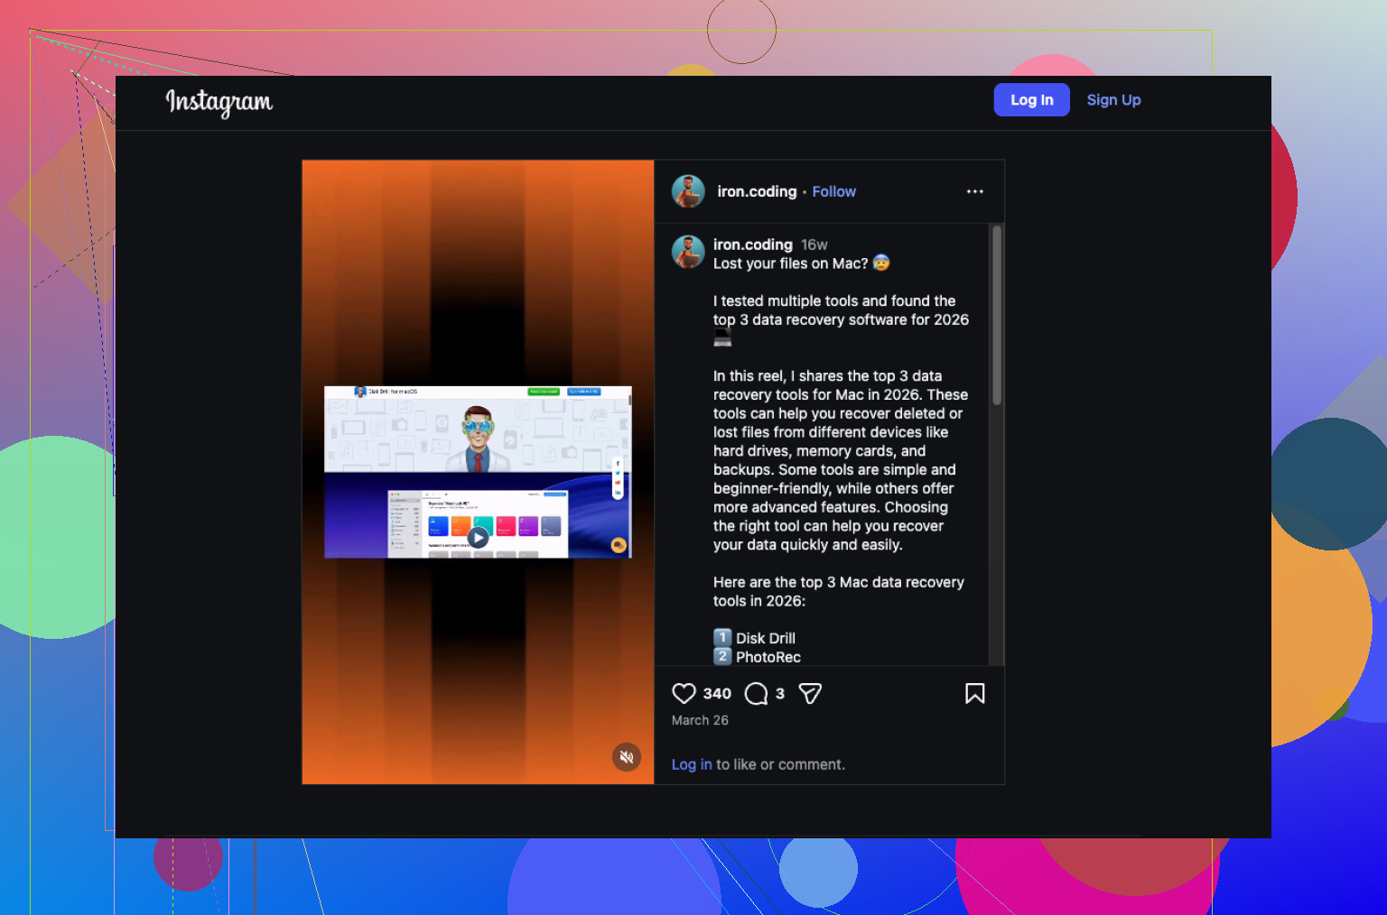Open the three-dot more options menu
This screenshot has height=915, width=1387.
click(x=975, y=191)
